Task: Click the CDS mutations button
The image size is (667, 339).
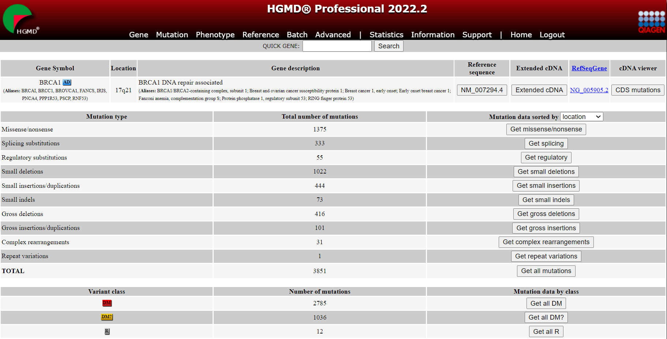Action: pyautogui.click(x=638, y=90)
